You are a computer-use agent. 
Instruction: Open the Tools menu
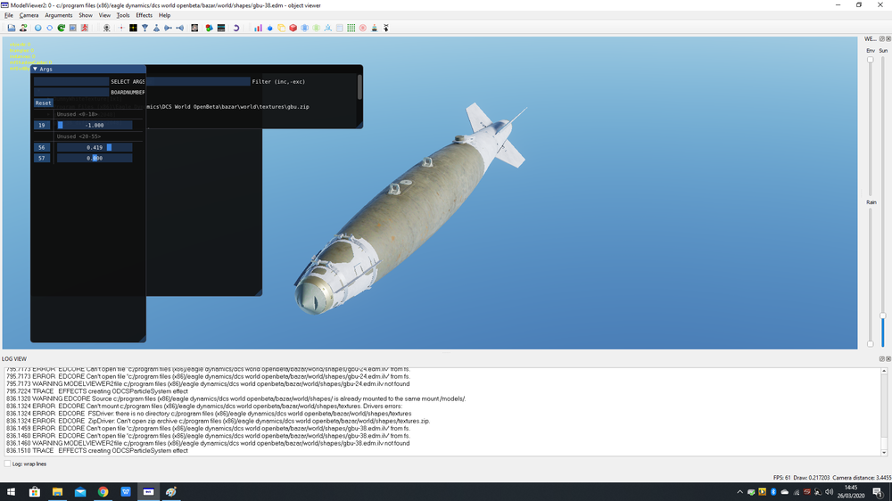click(x=123, y=15)
